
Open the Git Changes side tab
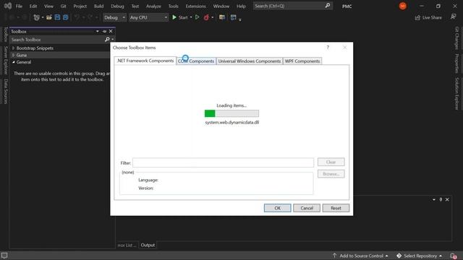click(456, 38)
